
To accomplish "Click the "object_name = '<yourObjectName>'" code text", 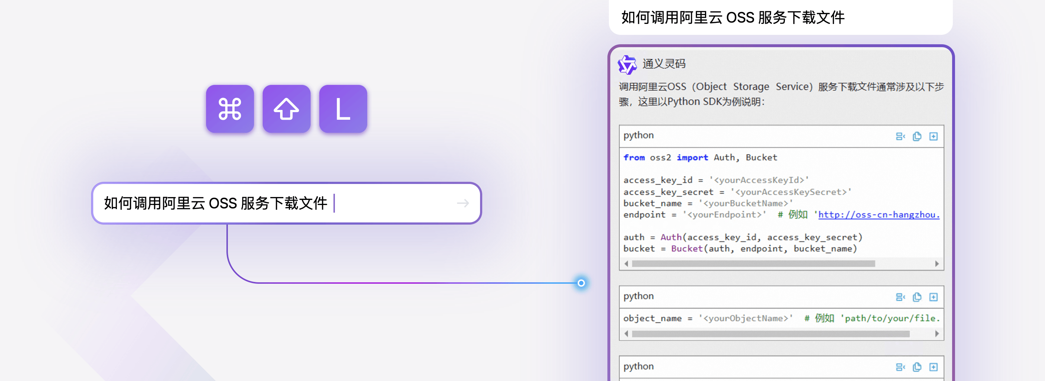I will pyautogui.click(x=708, y=319).
